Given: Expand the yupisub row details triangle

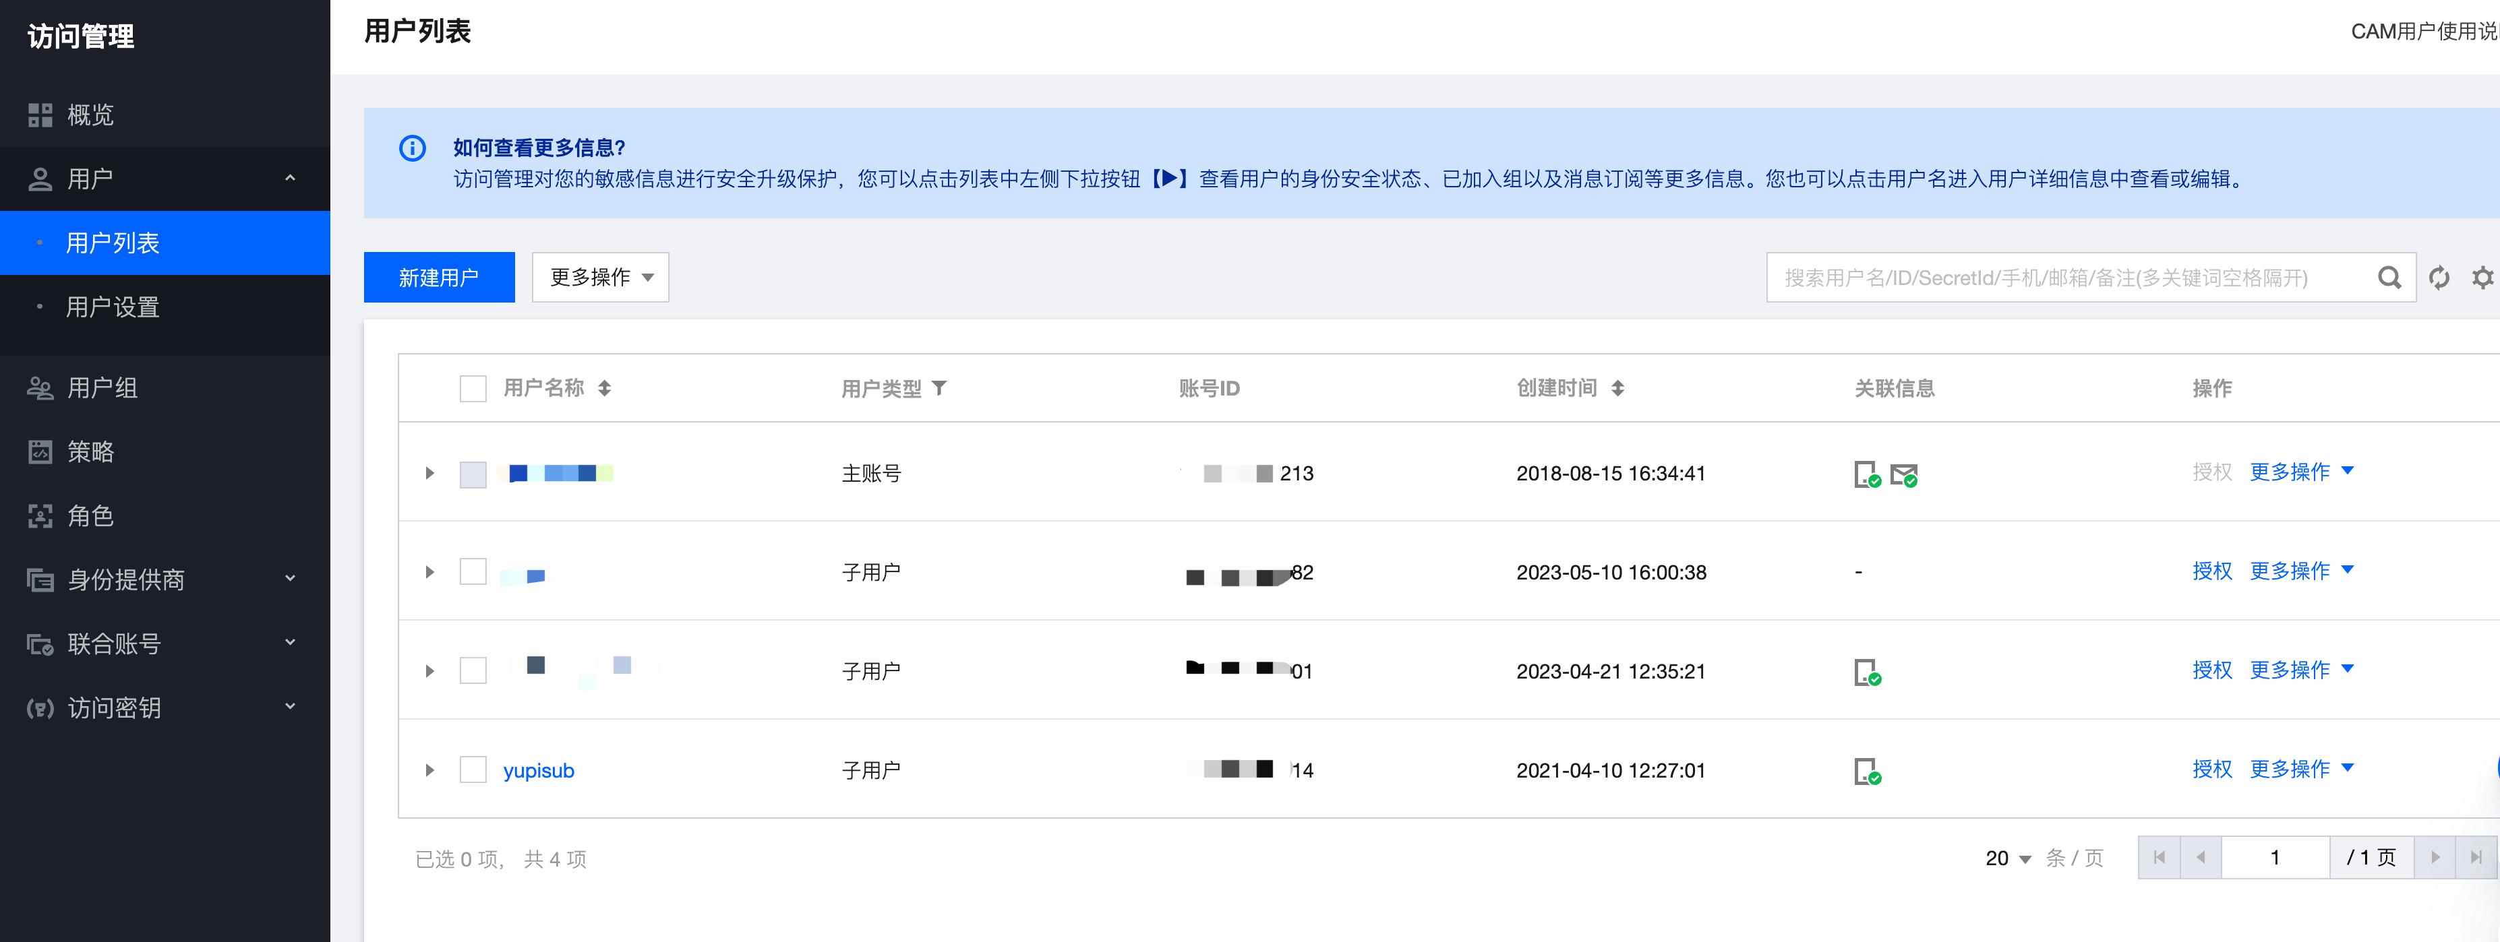Looking at the screenshot, I should [x=430, y=770].
